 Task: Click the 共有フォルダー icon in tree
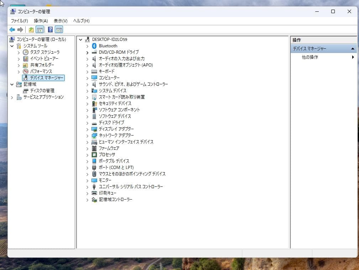click(25, 65)
